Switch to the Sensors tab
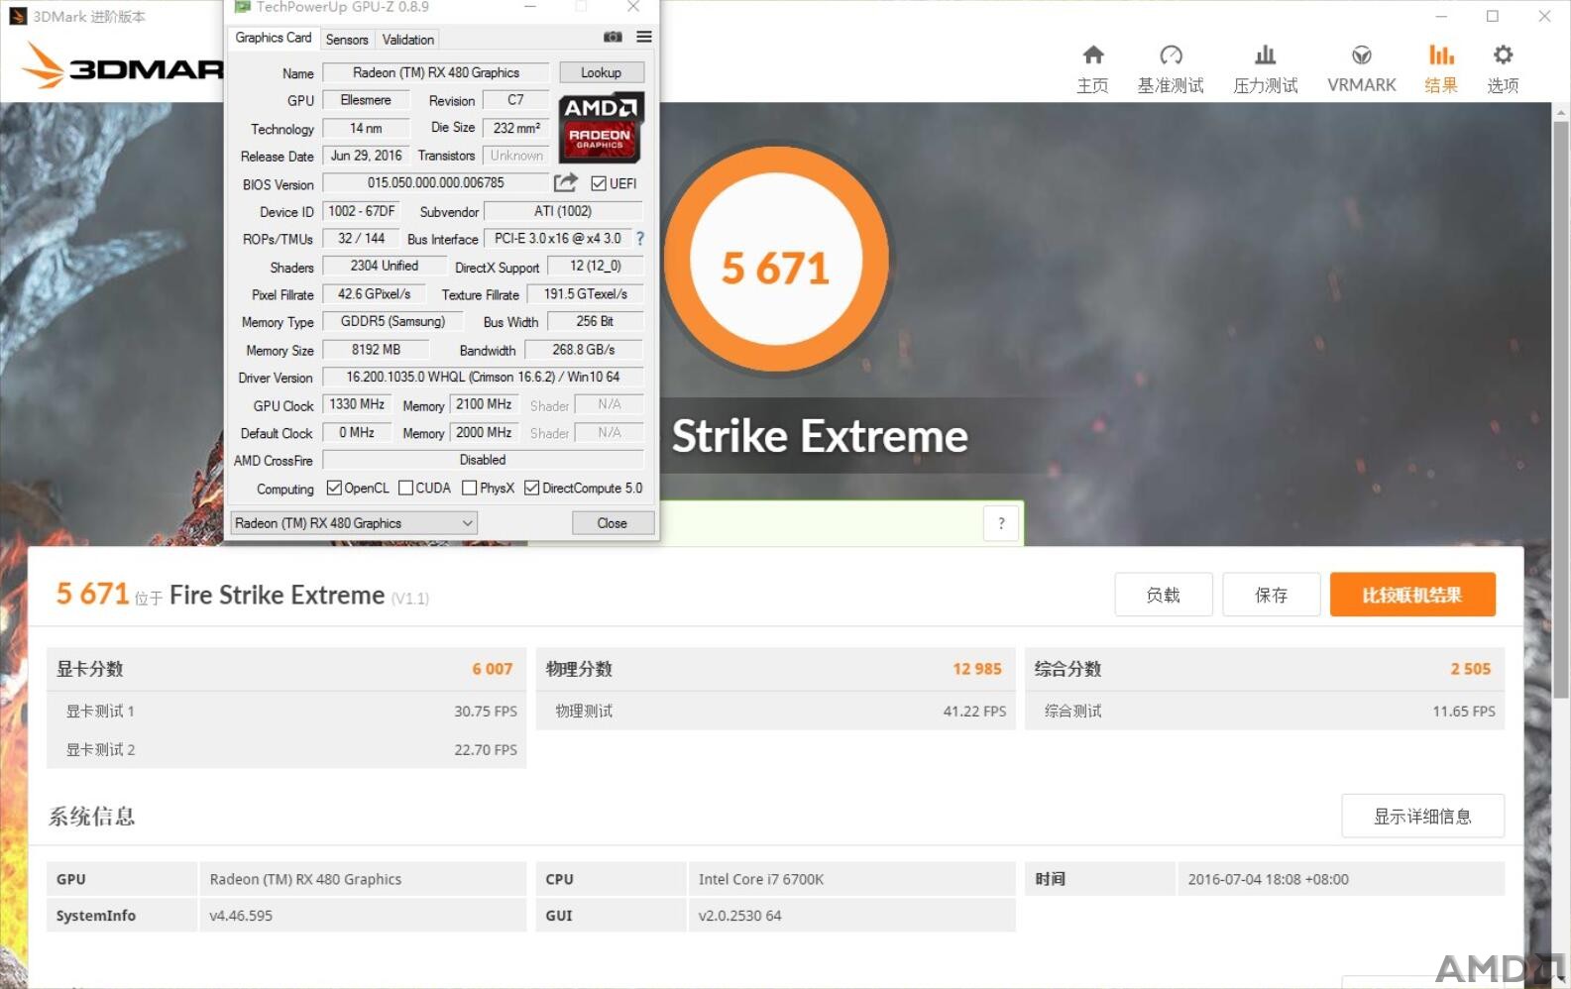The height and width of the screenshot is (989, 1571). point(347,40)
